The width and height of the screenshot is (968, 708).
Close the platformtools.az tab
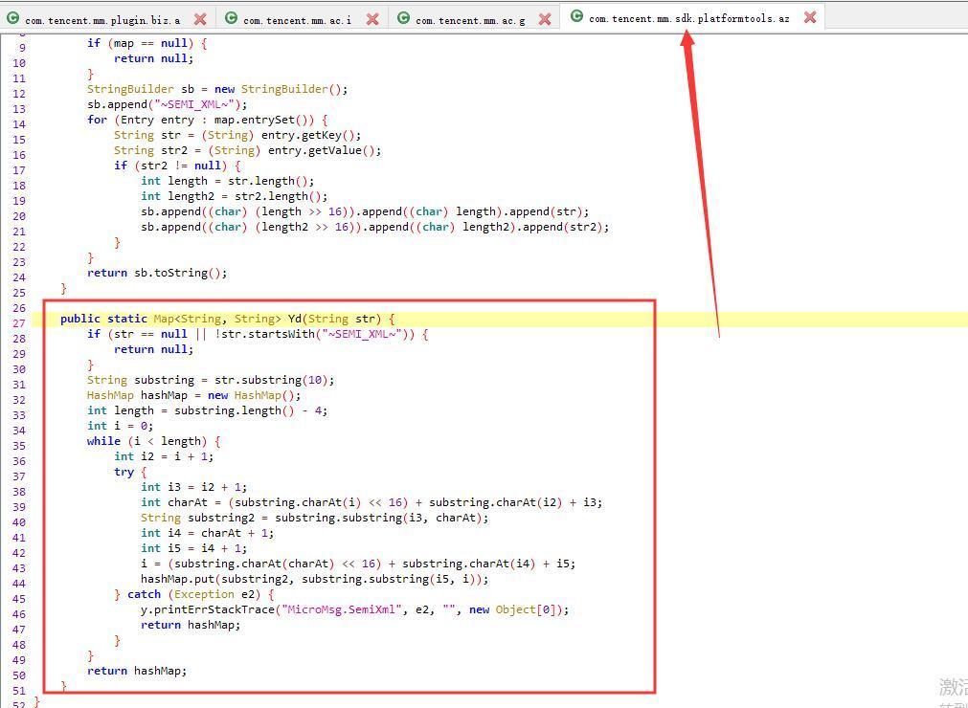[810, 17]
